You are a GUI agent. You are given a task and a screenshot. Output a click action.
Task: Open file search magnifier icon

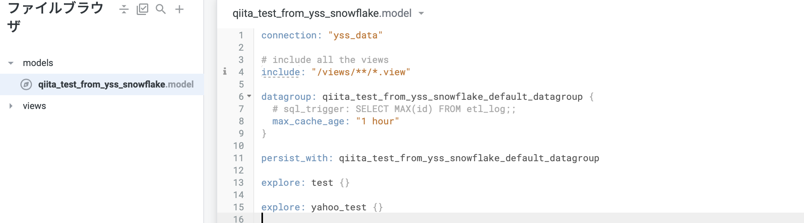(161, 9)
